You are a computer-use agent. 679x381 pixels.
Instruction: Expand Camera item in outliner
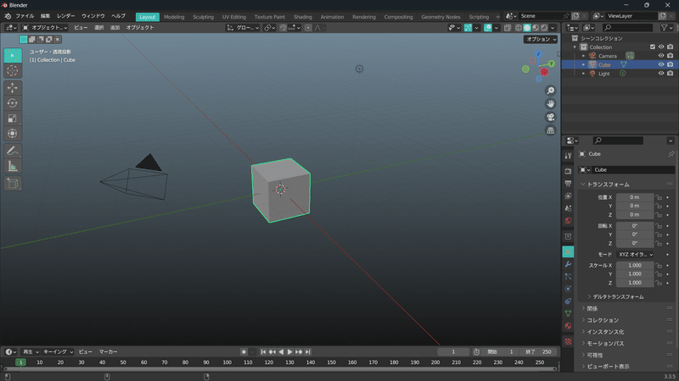[x=583, y=56]
